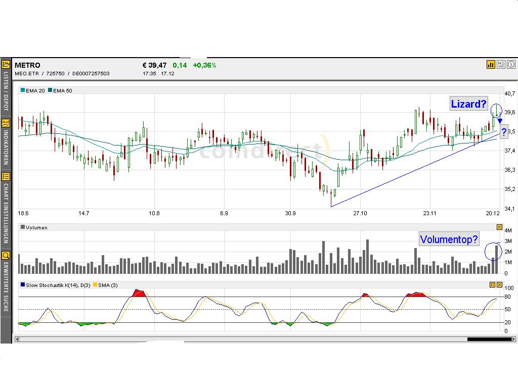The width and height of the screenshot is (518, 388).
Task: Click the METRO stock title
Action: pyautogui.click(x=27, y=65)
